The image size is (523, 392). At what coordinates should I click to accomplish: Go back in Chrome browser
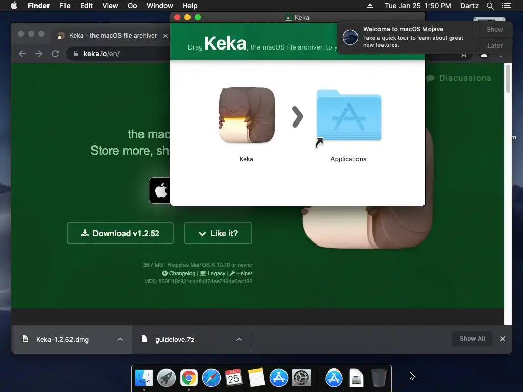point(22,54)
